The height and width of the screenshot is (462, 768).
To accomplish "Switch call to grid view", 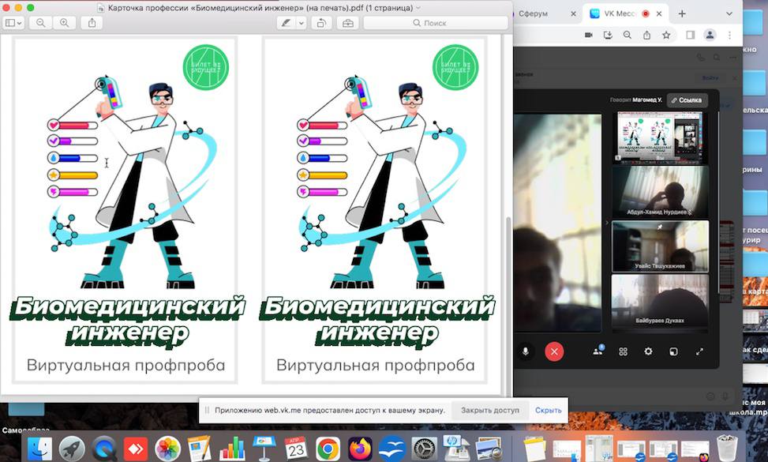I will point(623,351).
